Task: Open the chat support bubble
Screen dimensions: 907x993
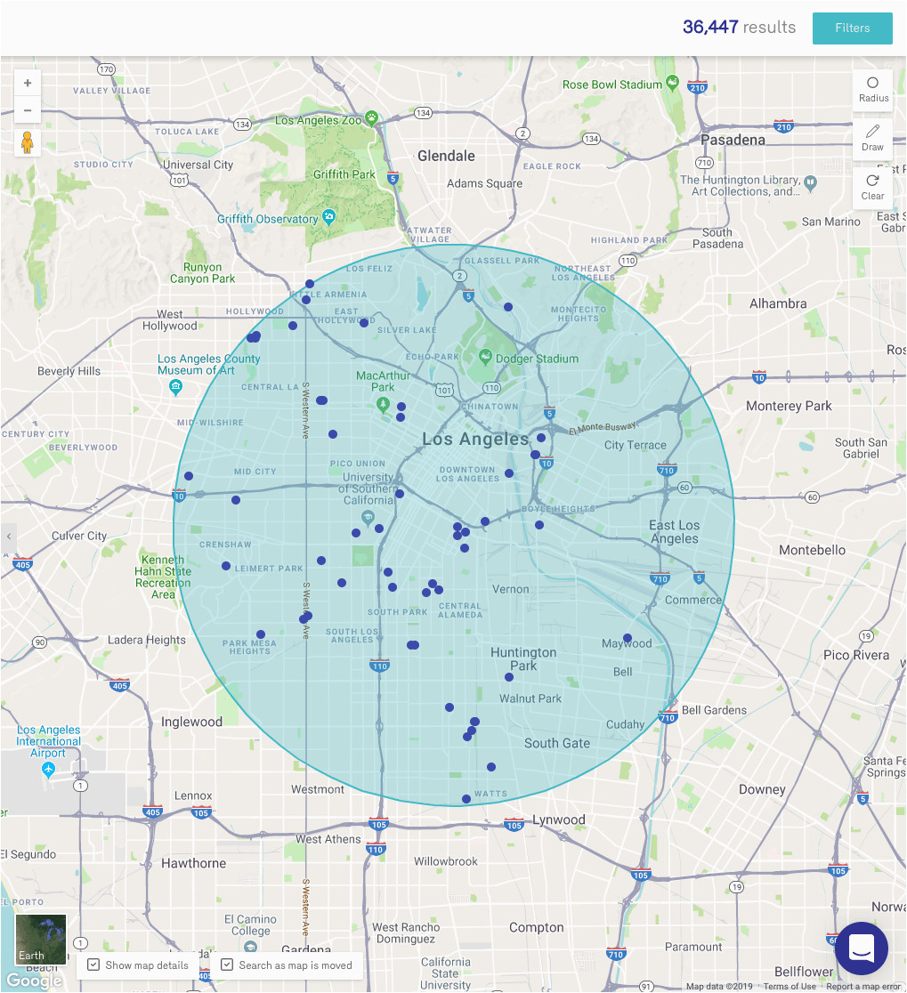Action: point(861,948)
